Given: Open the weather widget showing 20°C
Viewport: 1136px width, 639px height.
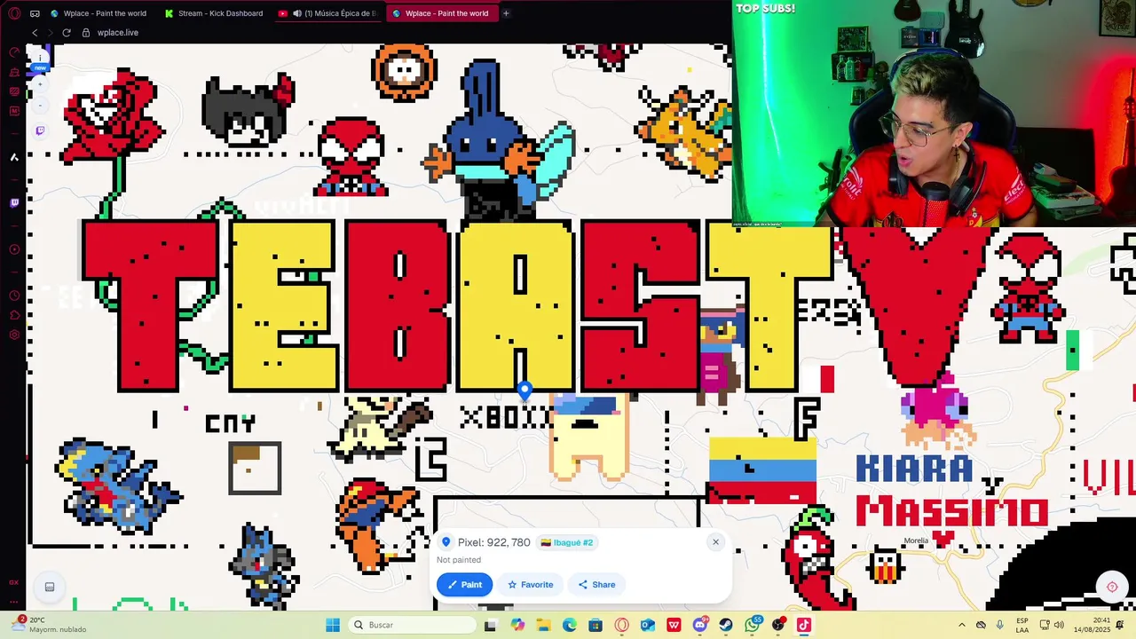Looking at the screenshot, I should (x=49, y=625).
